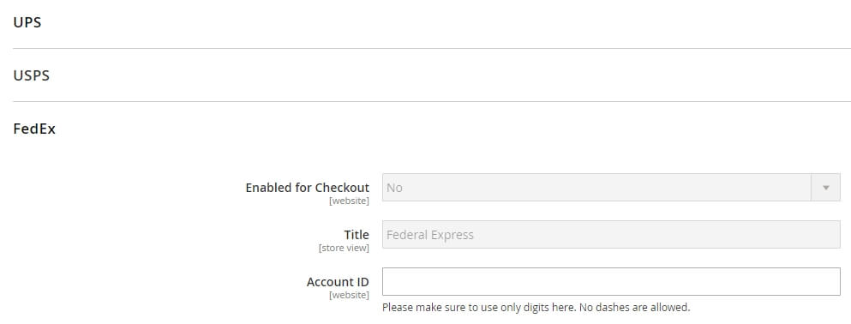Focus the Title field showing Federal Express
The height and width of the screenshot is (324, 851).
tap(611, 235)
